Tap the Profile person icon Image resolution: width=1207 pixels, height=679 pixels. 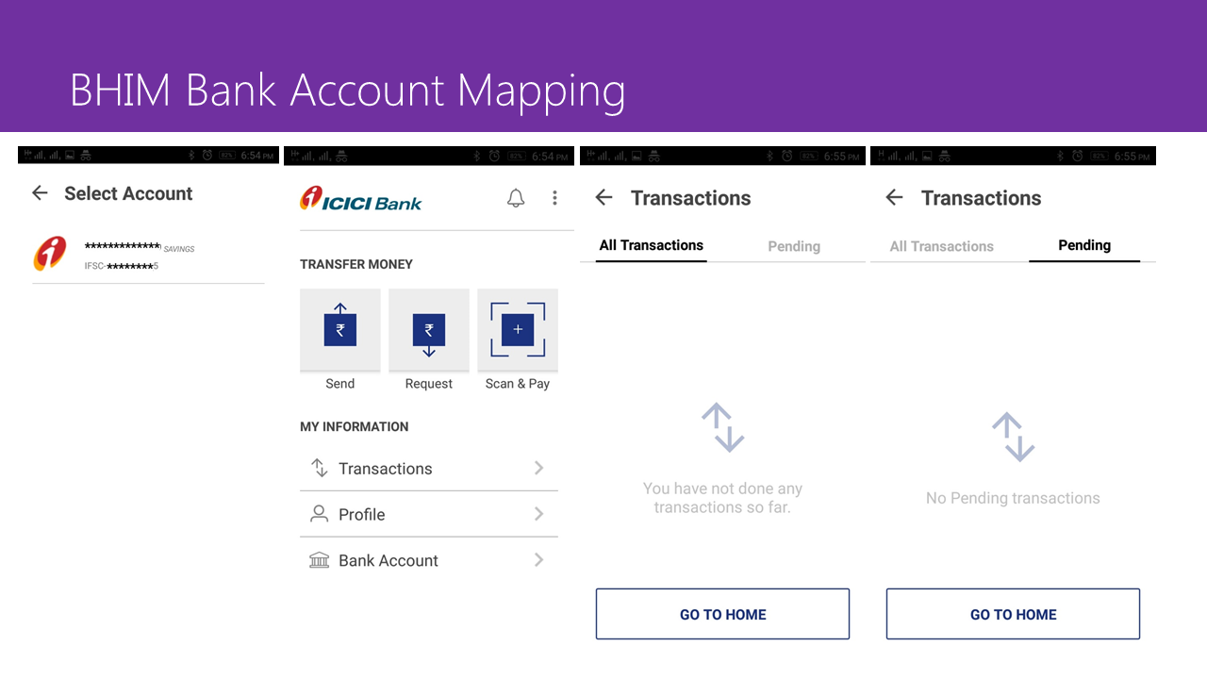click(x=320, y=514)
